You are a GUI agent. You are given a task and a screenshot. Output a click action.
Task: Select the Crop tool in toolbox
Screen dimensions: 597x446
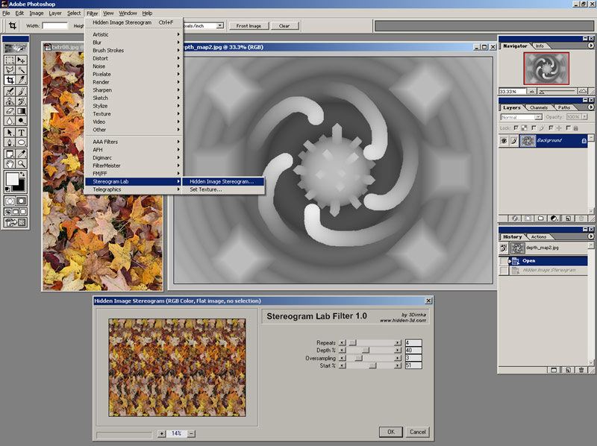pos(10,80)
